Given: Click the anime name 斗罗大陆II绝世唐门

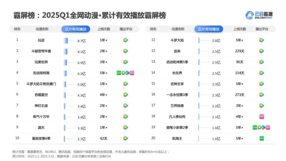Looking at the screenshot, I should click(x=41, y=84).
